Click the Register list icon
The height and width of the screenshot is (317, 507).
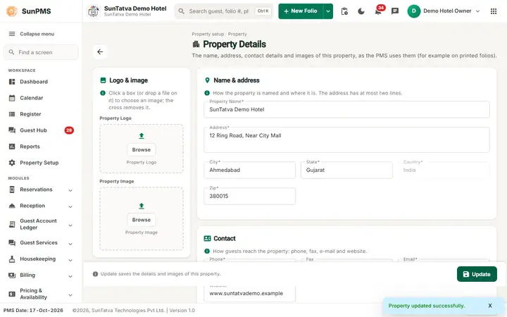click(x=12, y=114)
